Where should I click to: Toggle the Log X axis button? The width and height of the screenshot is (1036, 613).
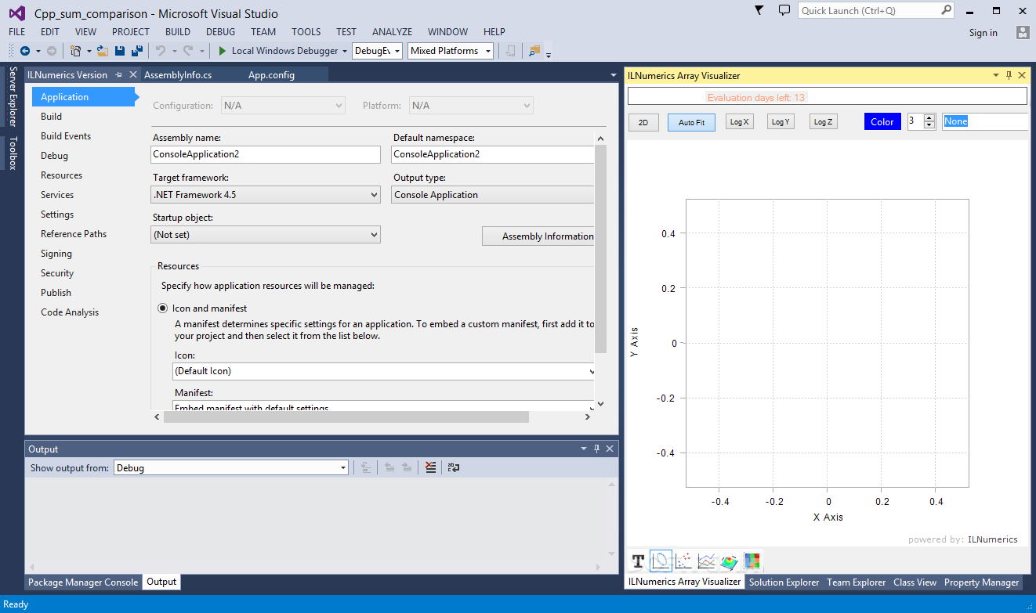[x=739, y=121]
